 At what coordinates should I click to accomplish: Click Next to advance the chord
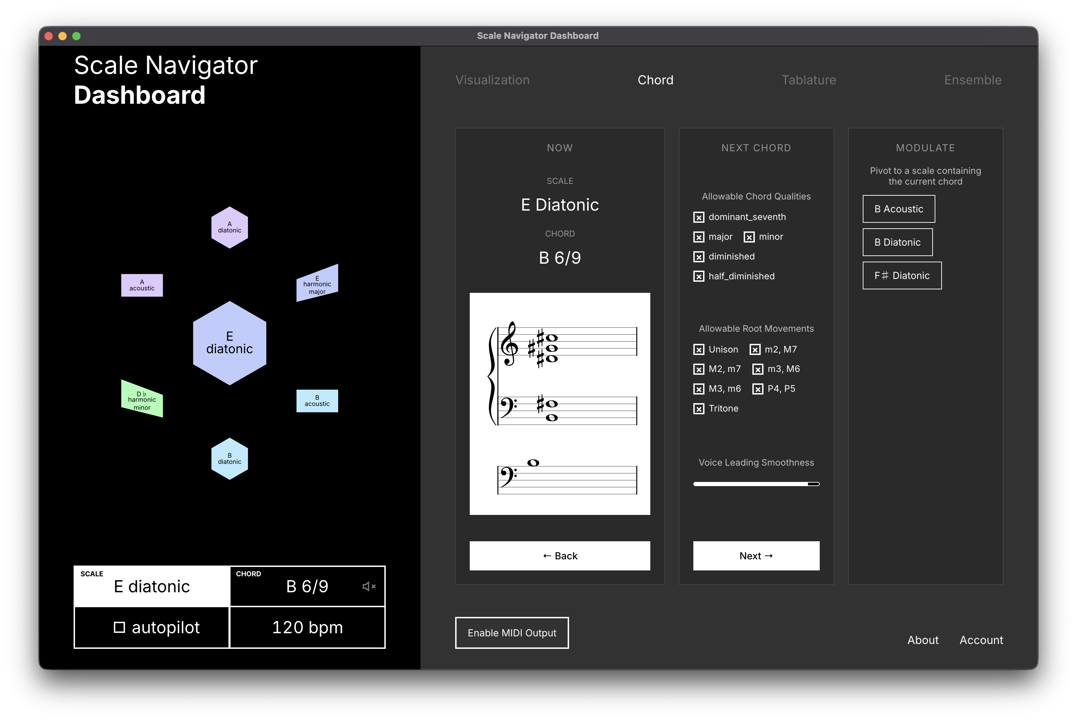point(756,555)
